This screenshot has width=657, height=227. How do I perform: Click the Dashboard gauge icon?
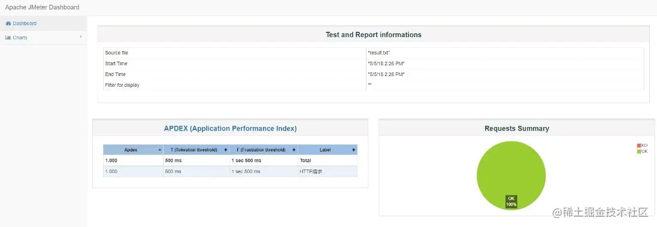coord(8,23)
